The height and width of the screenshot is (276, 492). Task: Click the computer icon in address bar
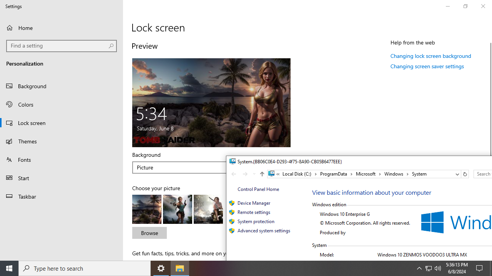271,174
